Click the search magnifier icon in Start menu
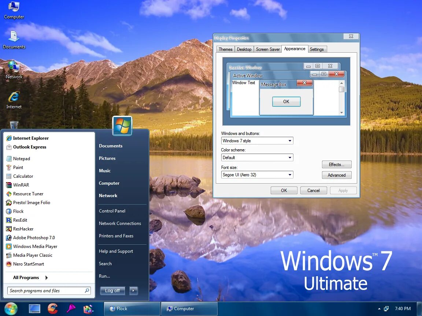Image resolution: width=422 pixels, height=316 pixels. pos(87,290)
